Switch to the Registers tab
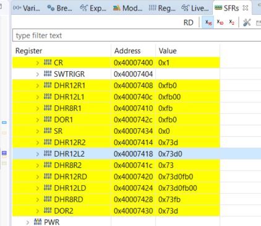Viewport: 261px width, 226px height. click(162, 8)
